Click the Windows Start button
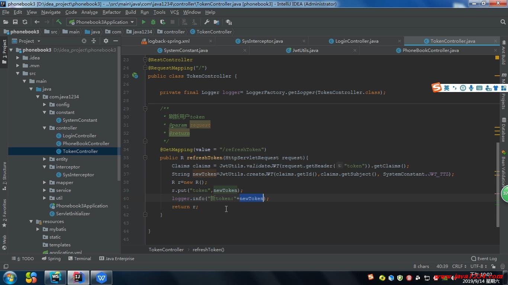Screen dimensions: 508x285 coord(10,278)
